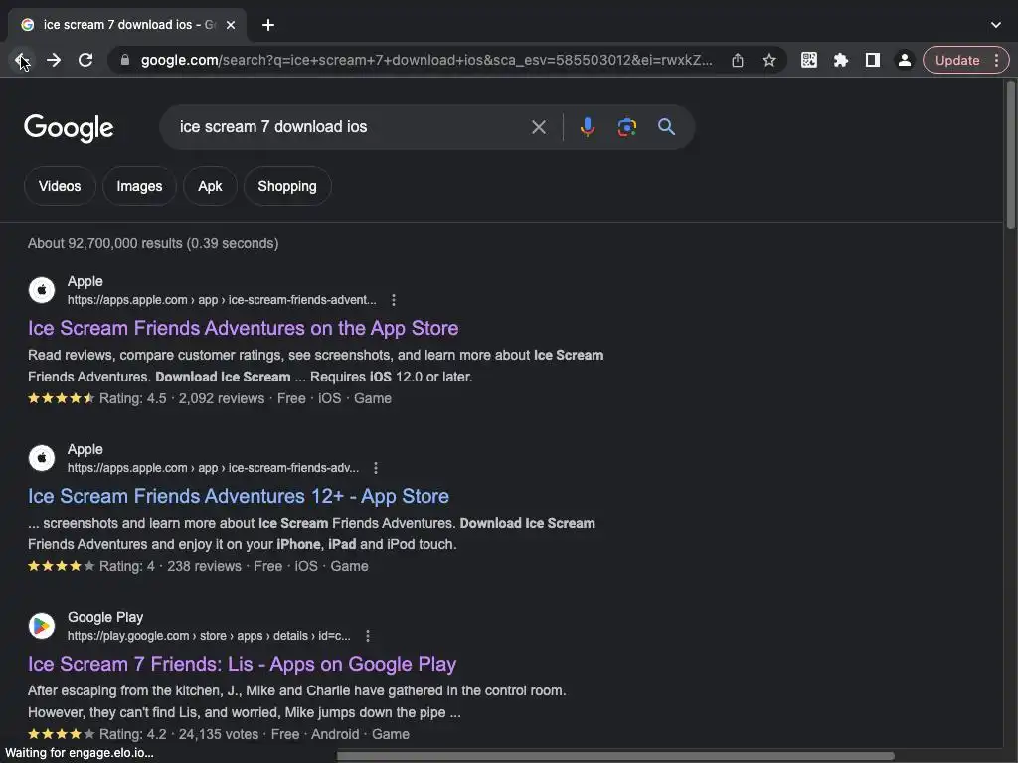Image resolution: width=1018 pixels, height=763 pixels.
Task: Click the horizontal scrollbar at bottom
Action: (615, 756)
